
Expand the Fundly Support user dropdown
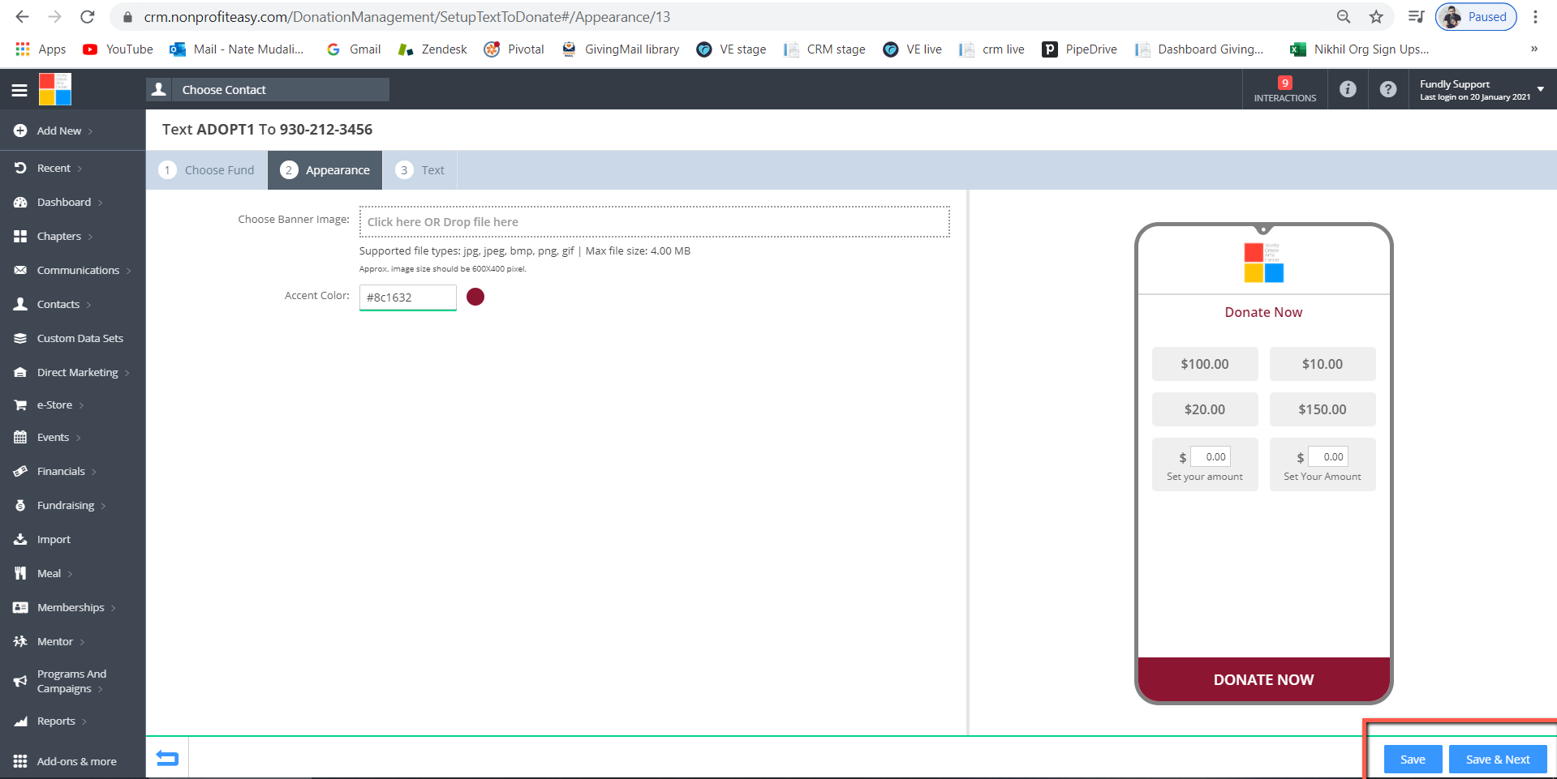1540,89
